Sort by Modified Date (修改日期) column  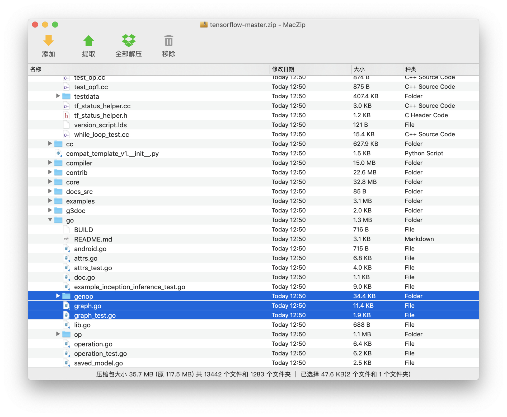coord(310,69)
